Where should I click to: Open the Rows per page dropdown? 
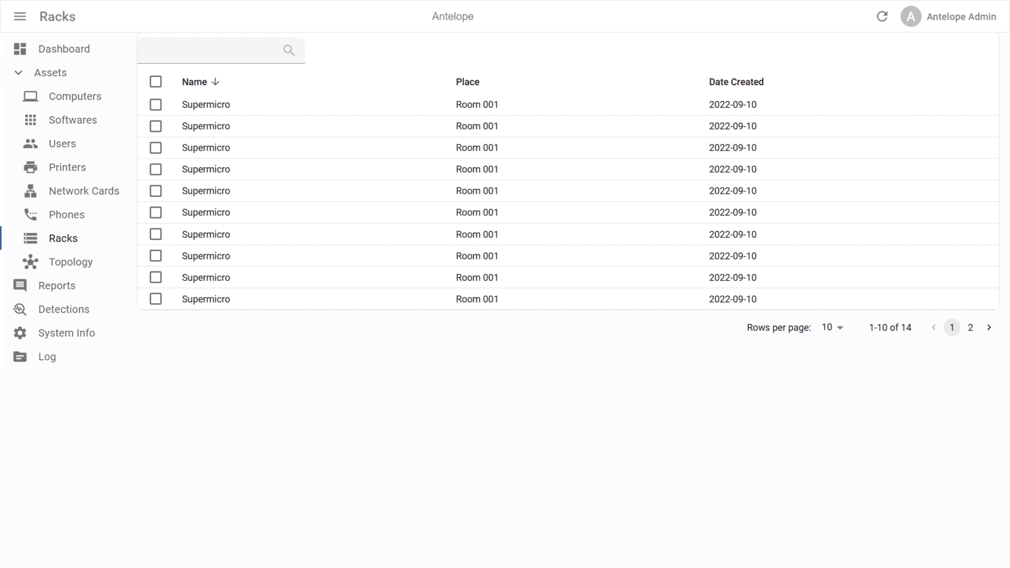(832, 328)
